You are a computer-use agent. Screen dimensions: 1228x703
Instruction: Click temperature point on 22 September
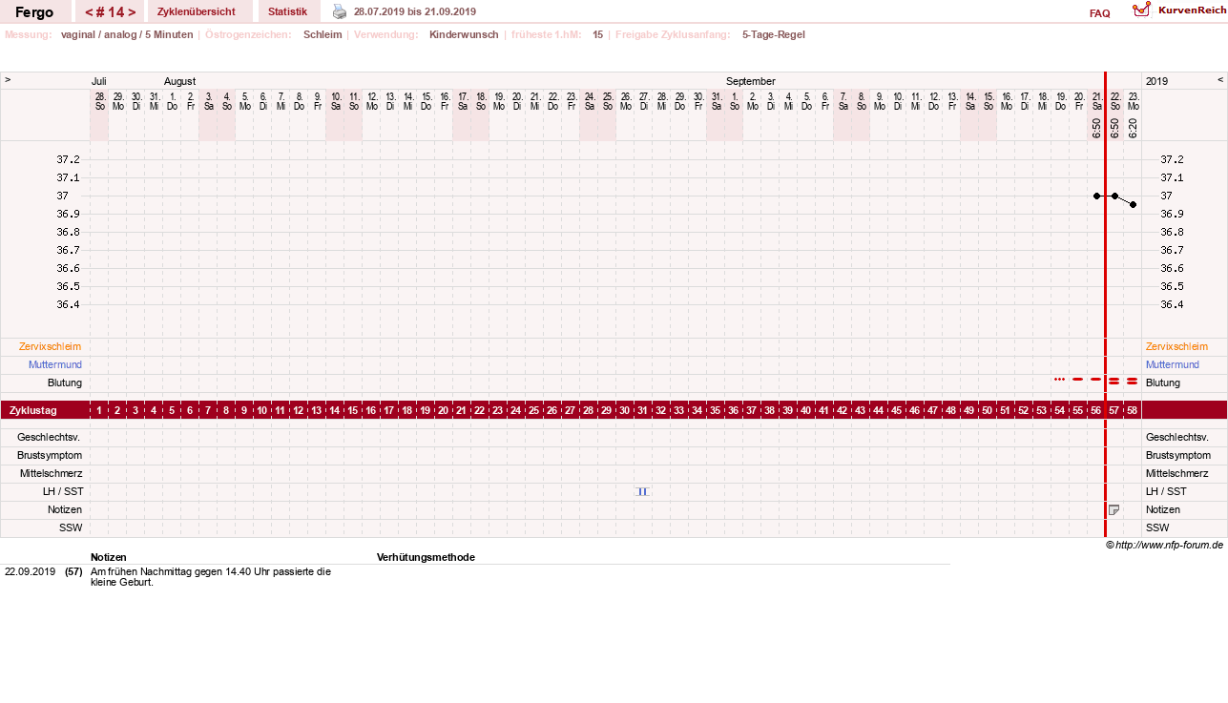pyautogui.click(x=1114, y=196)
